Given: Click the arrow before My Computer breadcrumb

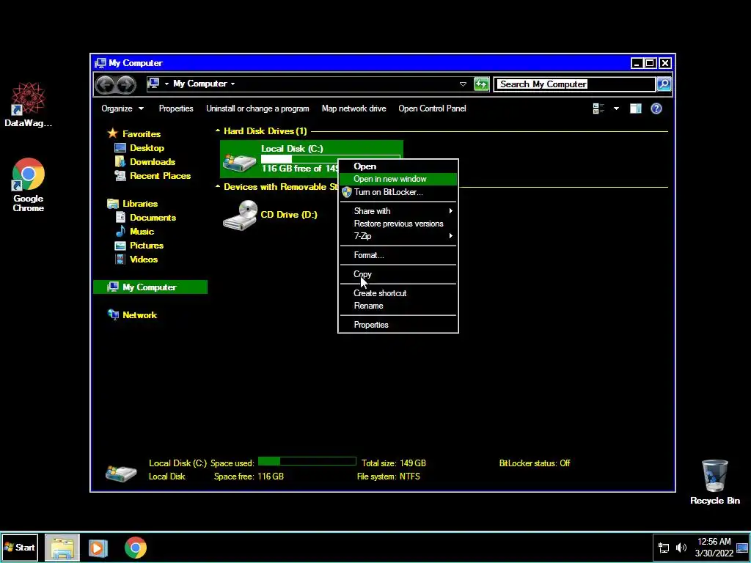Looking at the screenshot, I should [x=166, y=84].
